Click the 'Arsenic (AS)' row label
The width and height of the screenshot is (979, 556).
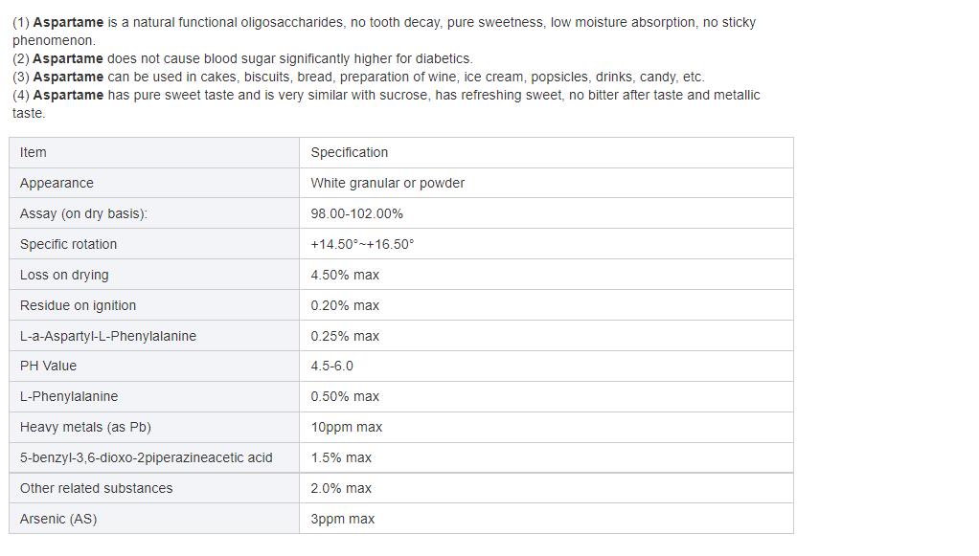point(58,519)
